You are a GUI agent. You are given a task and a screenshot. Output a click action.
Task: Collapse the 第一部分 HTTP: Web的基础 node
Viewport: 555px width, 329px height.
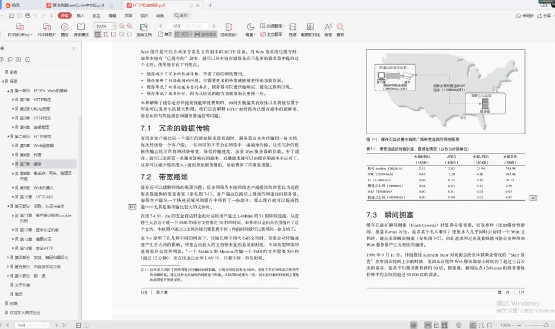[8, 91]
